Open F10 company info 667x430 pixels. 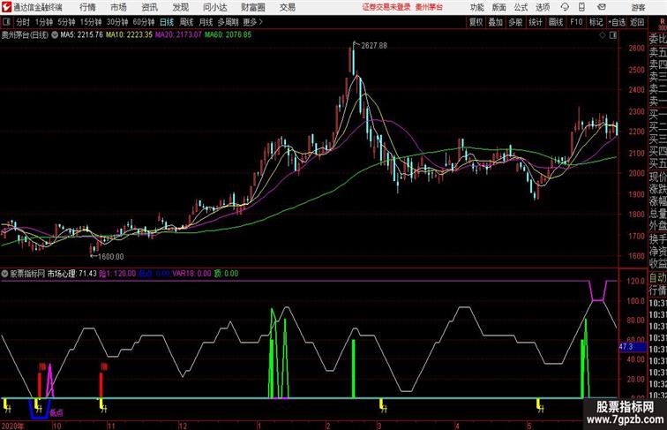tap(576, 22)
